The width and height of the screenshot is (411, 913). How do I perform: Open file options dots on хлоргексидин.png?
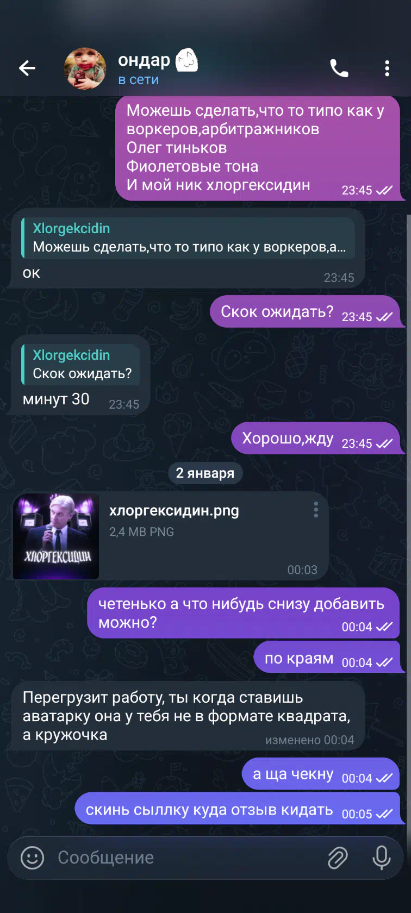pos(316,510)
